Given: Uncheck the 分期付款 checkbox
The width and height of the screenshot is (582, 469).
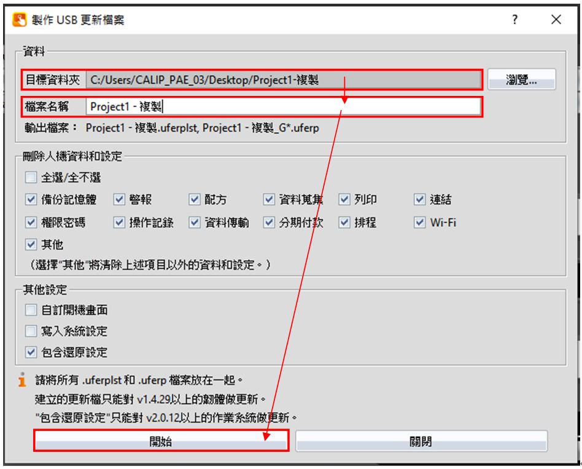Looking at the screenshot, I should pos(269,223).
